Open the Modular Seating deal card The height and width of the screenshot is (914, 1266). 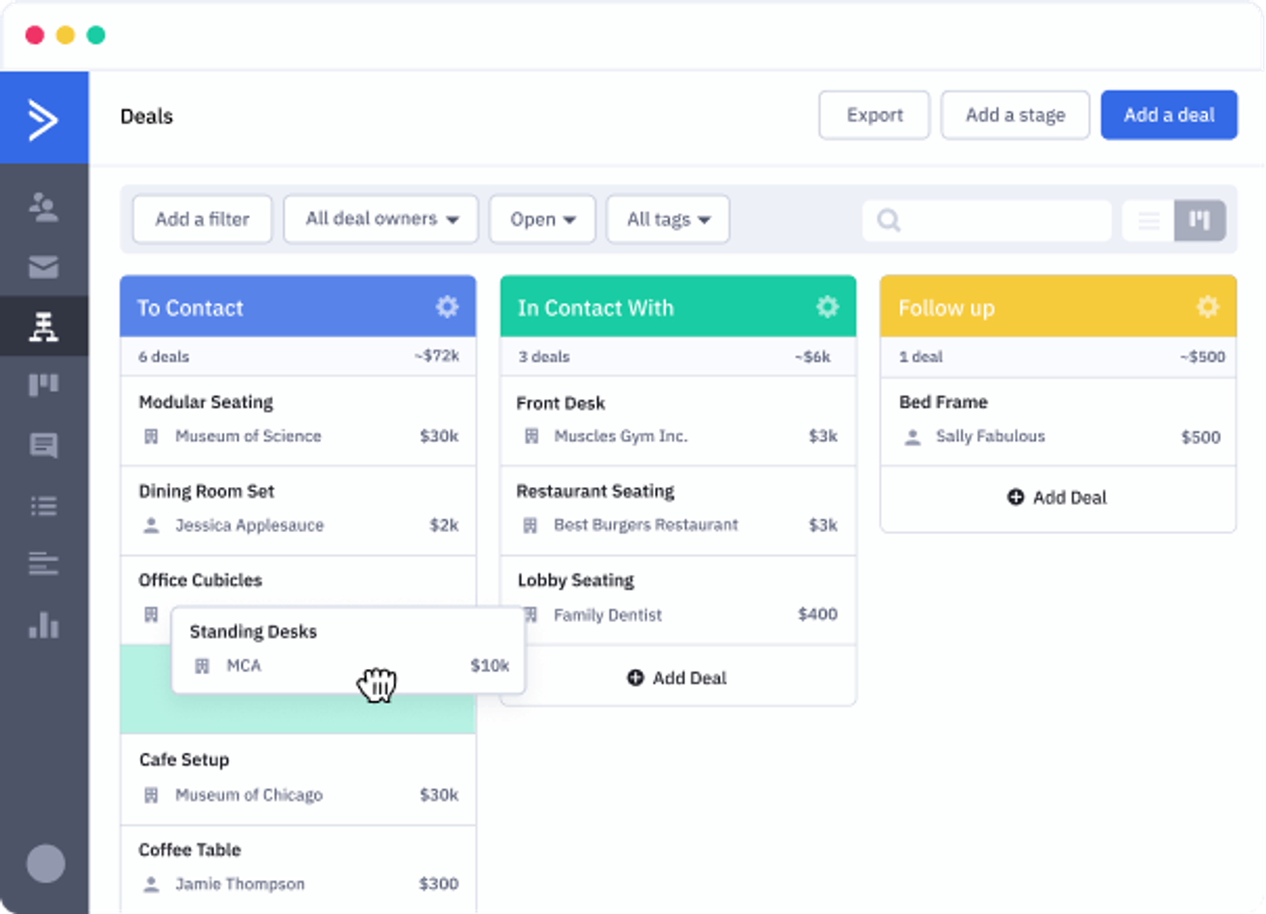coord(298,419)
